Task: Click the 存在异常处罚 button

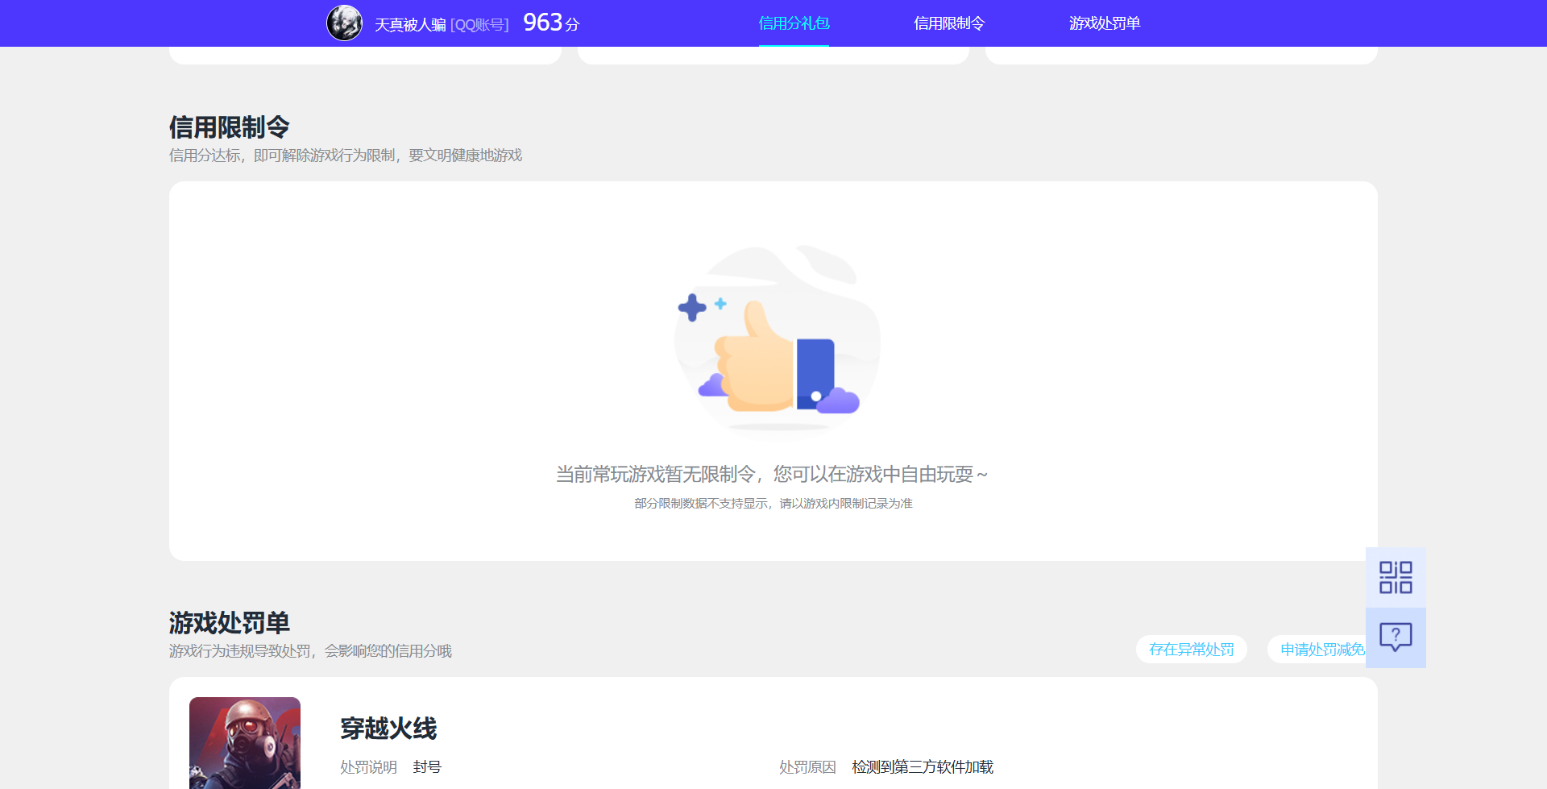Action: (x=1192, y=649)
